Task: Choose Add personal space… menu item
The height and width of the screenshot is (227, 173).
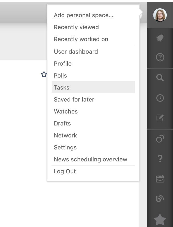Action: click(x=83, y=15)
